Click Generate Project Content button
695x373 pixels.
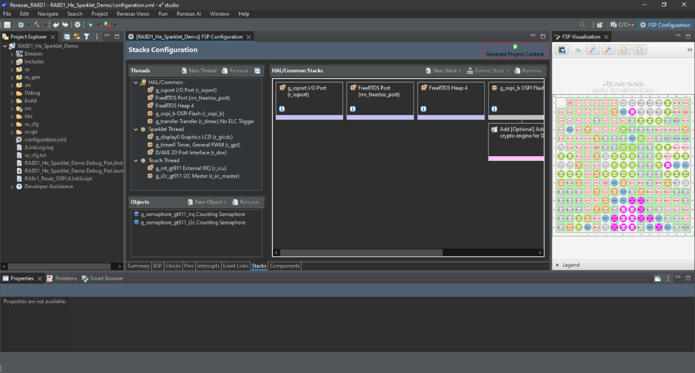coord(515,51)
